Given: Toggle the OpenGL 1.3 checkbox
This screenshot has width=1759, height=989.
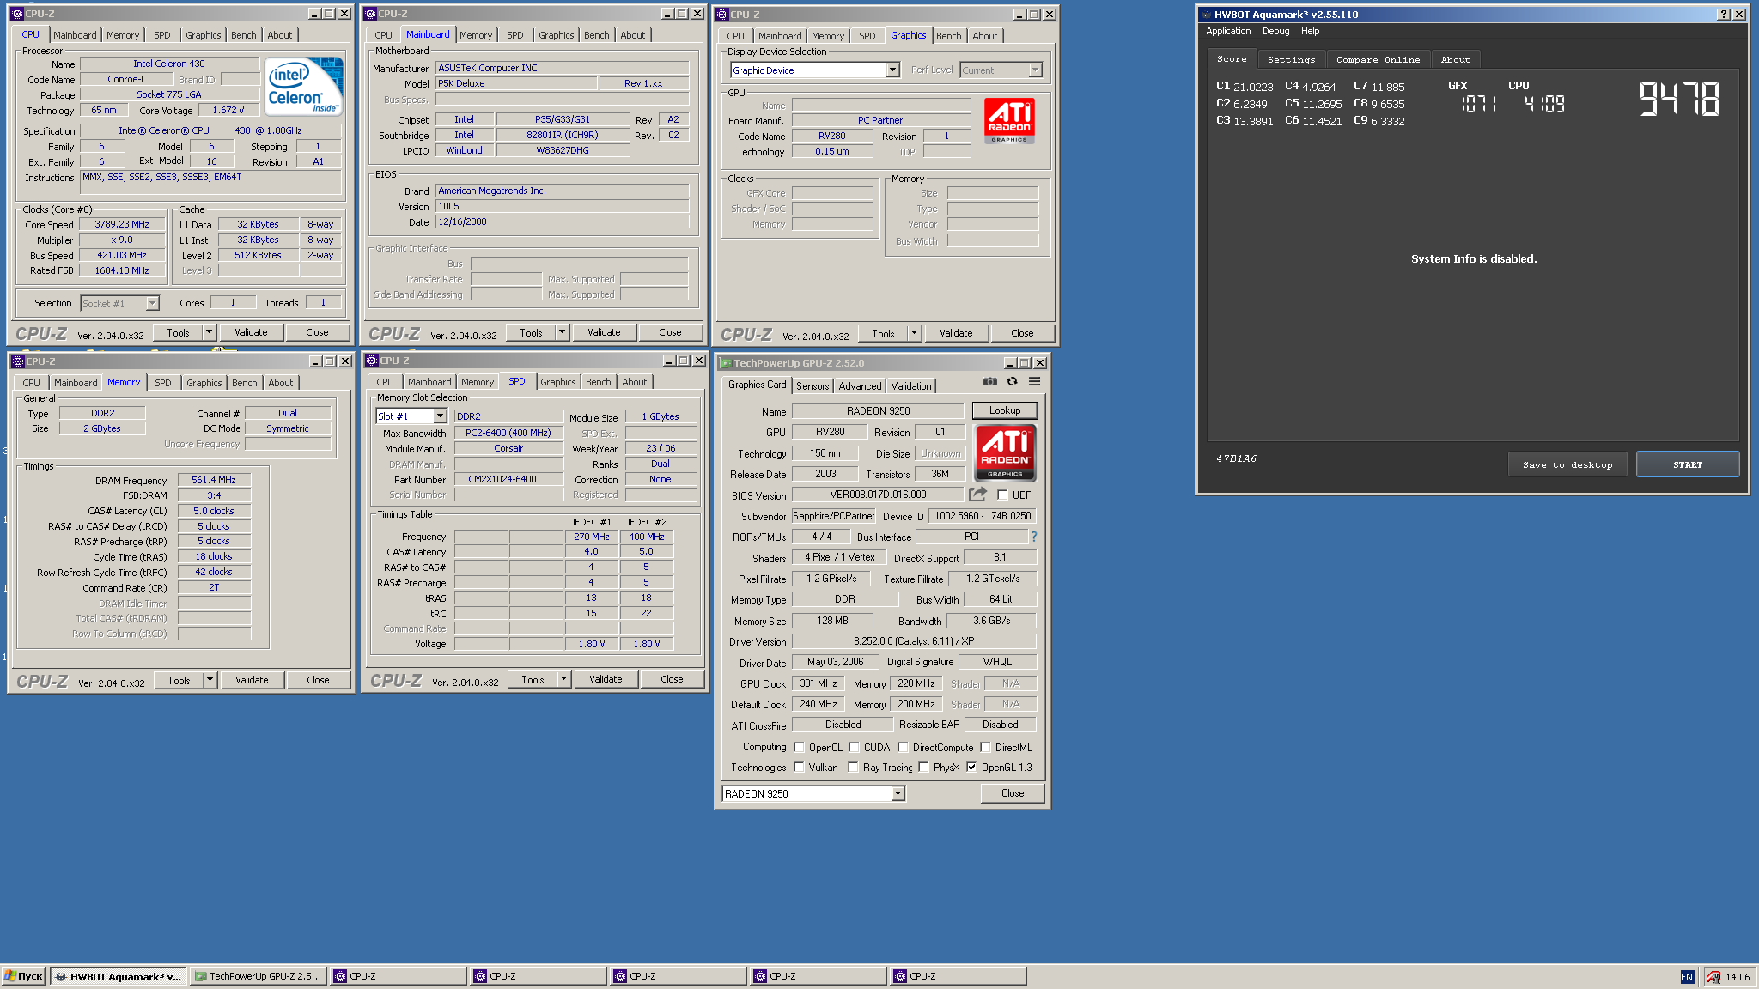Looking at the screenshot, I should coord(971,768).
